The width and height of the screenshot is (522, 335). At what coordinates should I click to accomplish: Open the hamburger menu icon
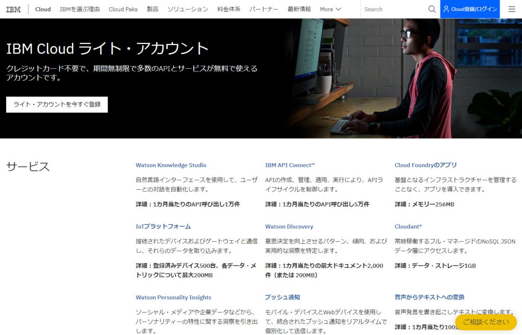(x=512, y=9)
